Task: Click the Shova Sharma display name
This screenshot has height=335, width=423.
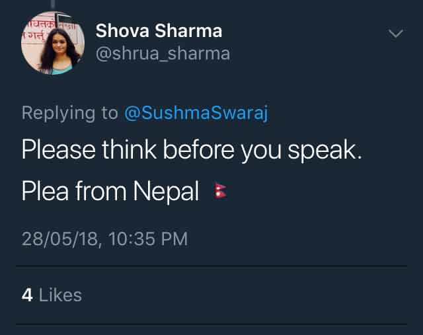Action: tap(159, 30)
